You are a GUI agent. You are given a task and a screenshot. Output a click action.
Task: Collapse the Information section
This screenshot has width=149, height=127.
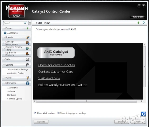coord(4,83)
